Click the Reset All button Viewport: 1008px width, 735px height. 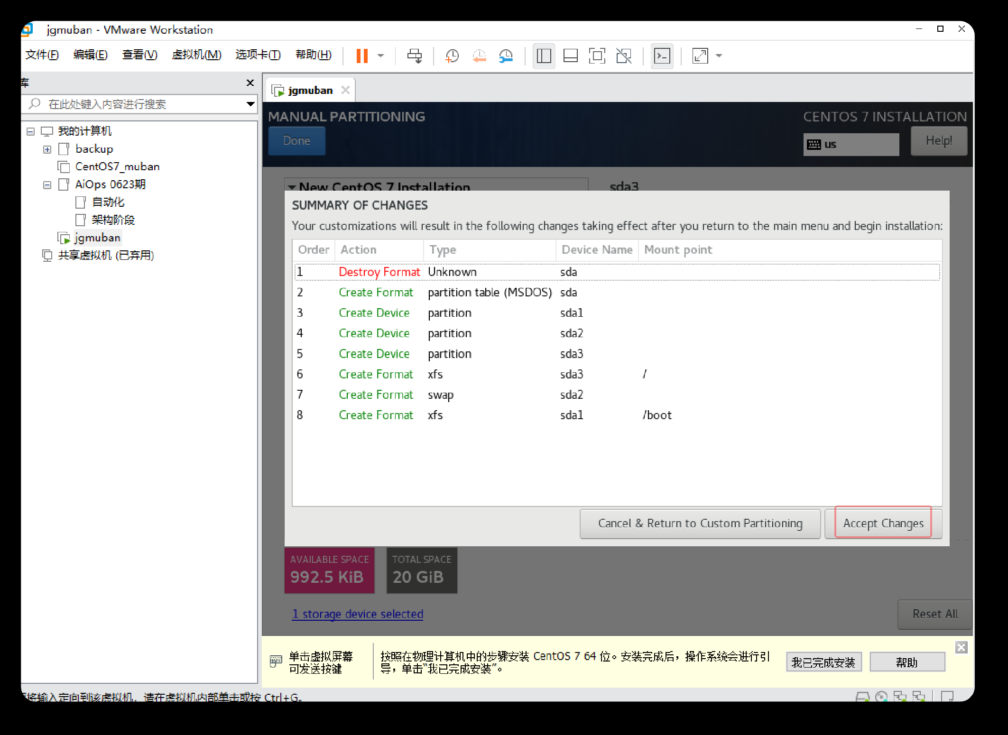[935, 614]
